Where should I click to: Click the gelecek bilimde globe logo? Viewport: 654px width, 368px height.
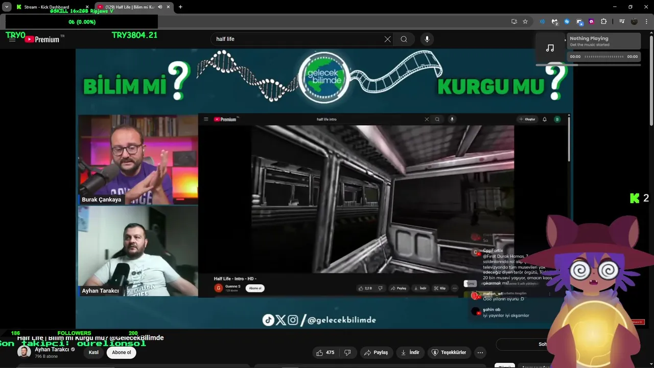coord(324,77)
